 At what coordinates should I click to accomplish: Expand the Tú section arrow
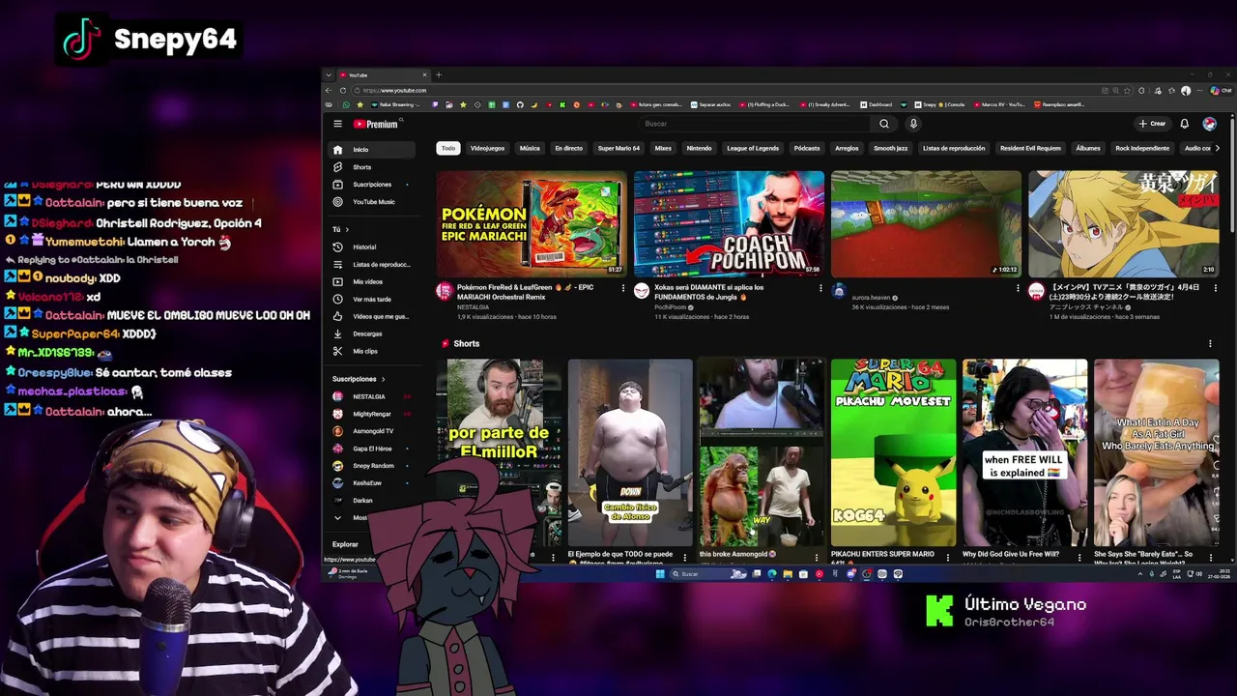[348, 230]
